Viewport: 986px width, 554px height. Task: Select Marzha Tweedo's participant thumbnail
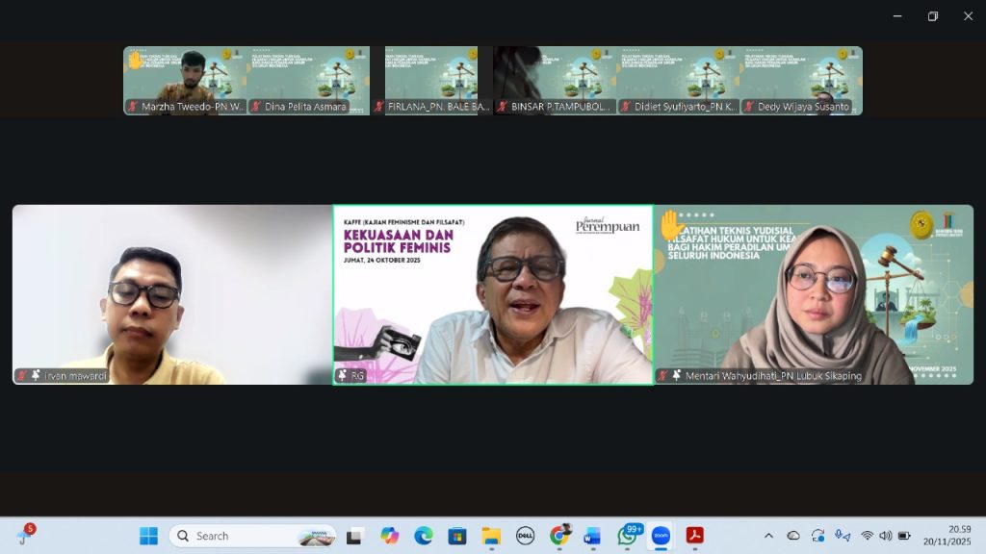coord(185,81)
